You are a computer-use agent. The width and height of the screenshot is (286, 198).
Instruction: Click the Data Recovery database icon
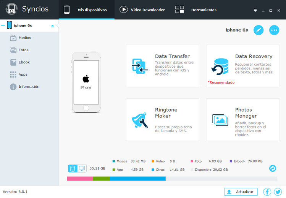220,67
